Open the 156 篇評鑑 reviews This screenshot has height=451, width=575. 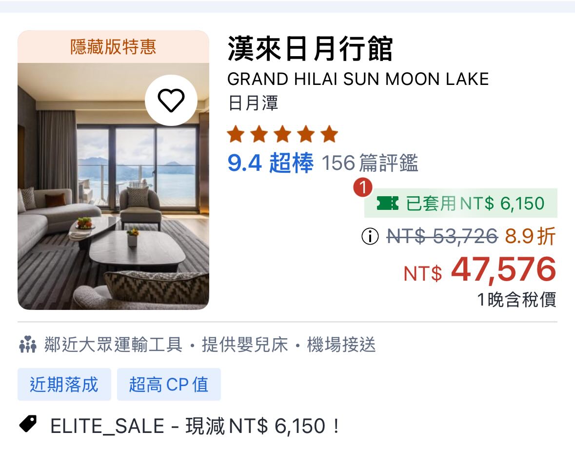(370, 164)
